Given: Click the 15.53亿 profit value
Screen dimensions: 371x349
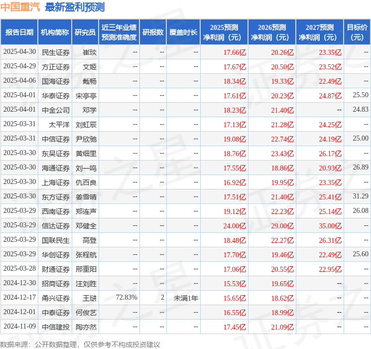Looking at the screenshot, I should pos(235,284).
